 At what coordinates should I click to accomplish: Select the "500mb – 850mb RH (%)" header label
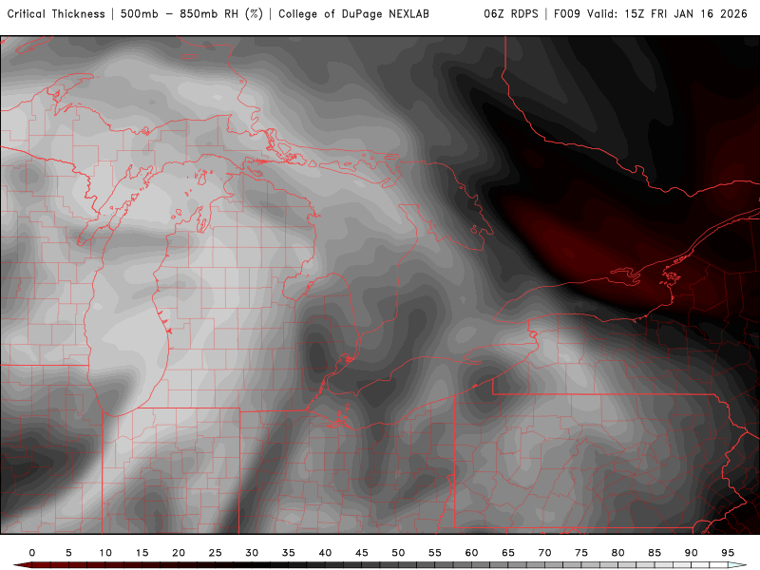click(192, 14)
